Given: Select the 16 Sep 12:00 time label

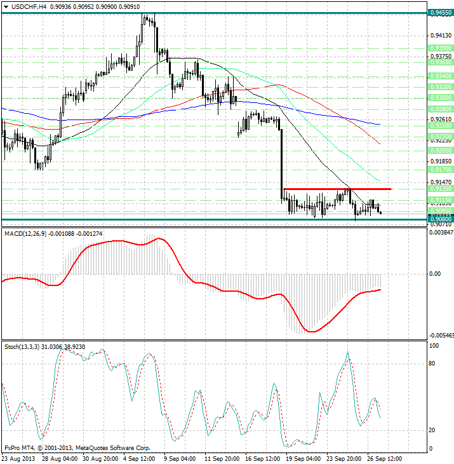Looking at the screenshot, I should 263,459.
